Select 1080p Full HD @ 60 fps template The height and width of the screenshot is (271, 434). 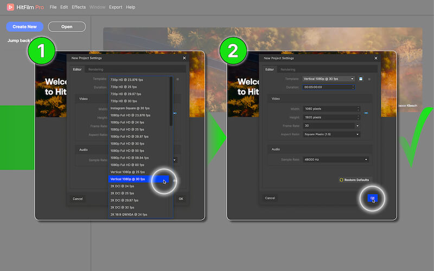[139, 165]
